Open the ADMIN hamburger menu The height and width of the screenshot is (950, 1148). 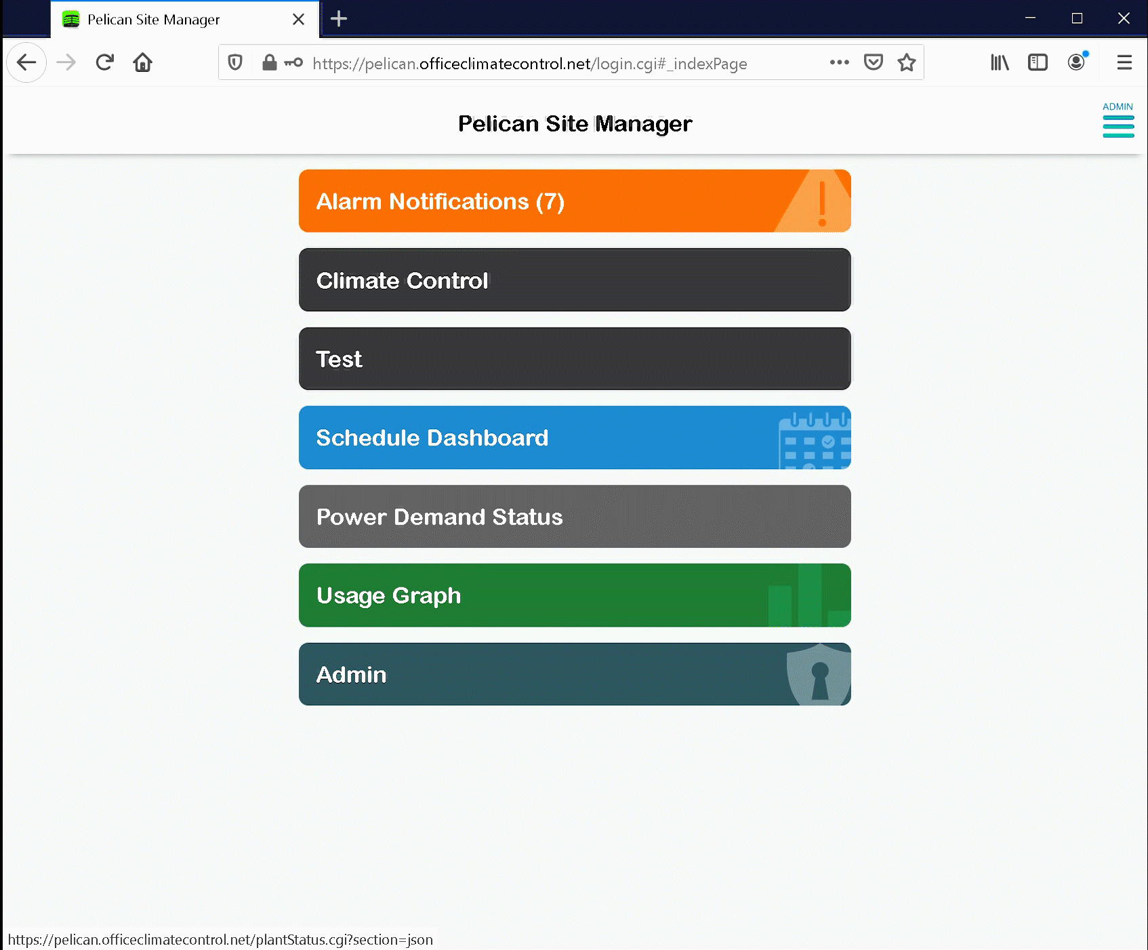pos(1118,120)
